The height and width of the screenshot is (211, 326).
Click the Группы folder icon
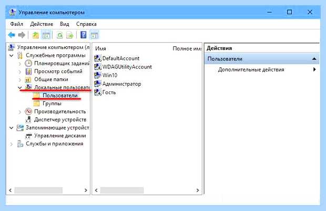(37, 104)
